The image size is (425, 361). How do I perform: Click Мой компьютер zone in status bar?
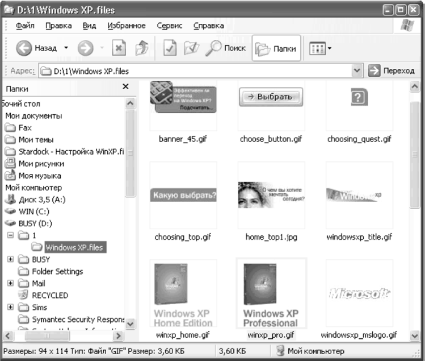click(310, 351)
